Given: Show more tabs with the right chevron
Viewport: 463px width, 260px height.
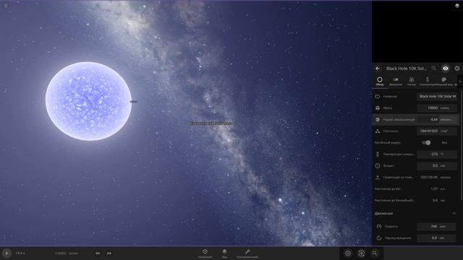Looking at the screenshot, I should 460,82.
